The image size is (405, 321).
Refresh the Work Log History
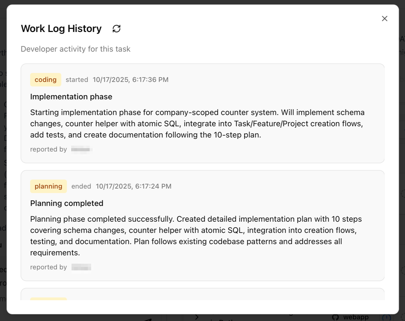116,29
